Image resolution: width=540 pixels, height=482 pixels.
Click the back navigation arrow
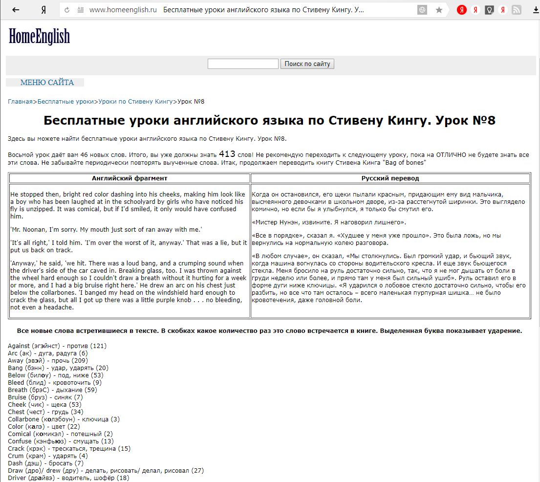pyautogui.click(x=17, y=8)
